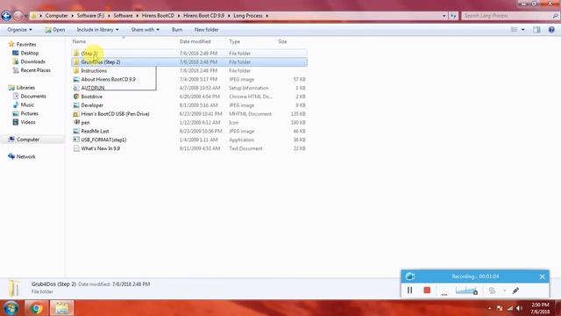Image resolution: width=561 pixels, height=316 pixels.
Task: Open Recent Places in the sidebar
Action: pos(32,70)
